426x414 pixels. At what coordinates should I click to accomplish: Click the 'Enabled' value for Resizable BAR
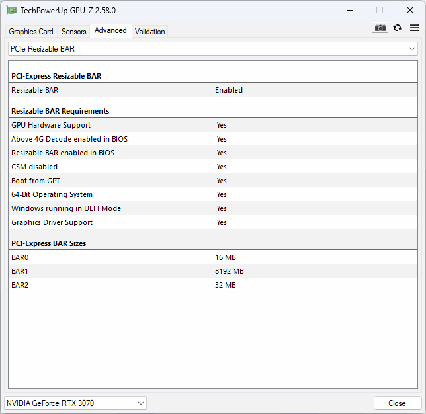click(229, 90)
